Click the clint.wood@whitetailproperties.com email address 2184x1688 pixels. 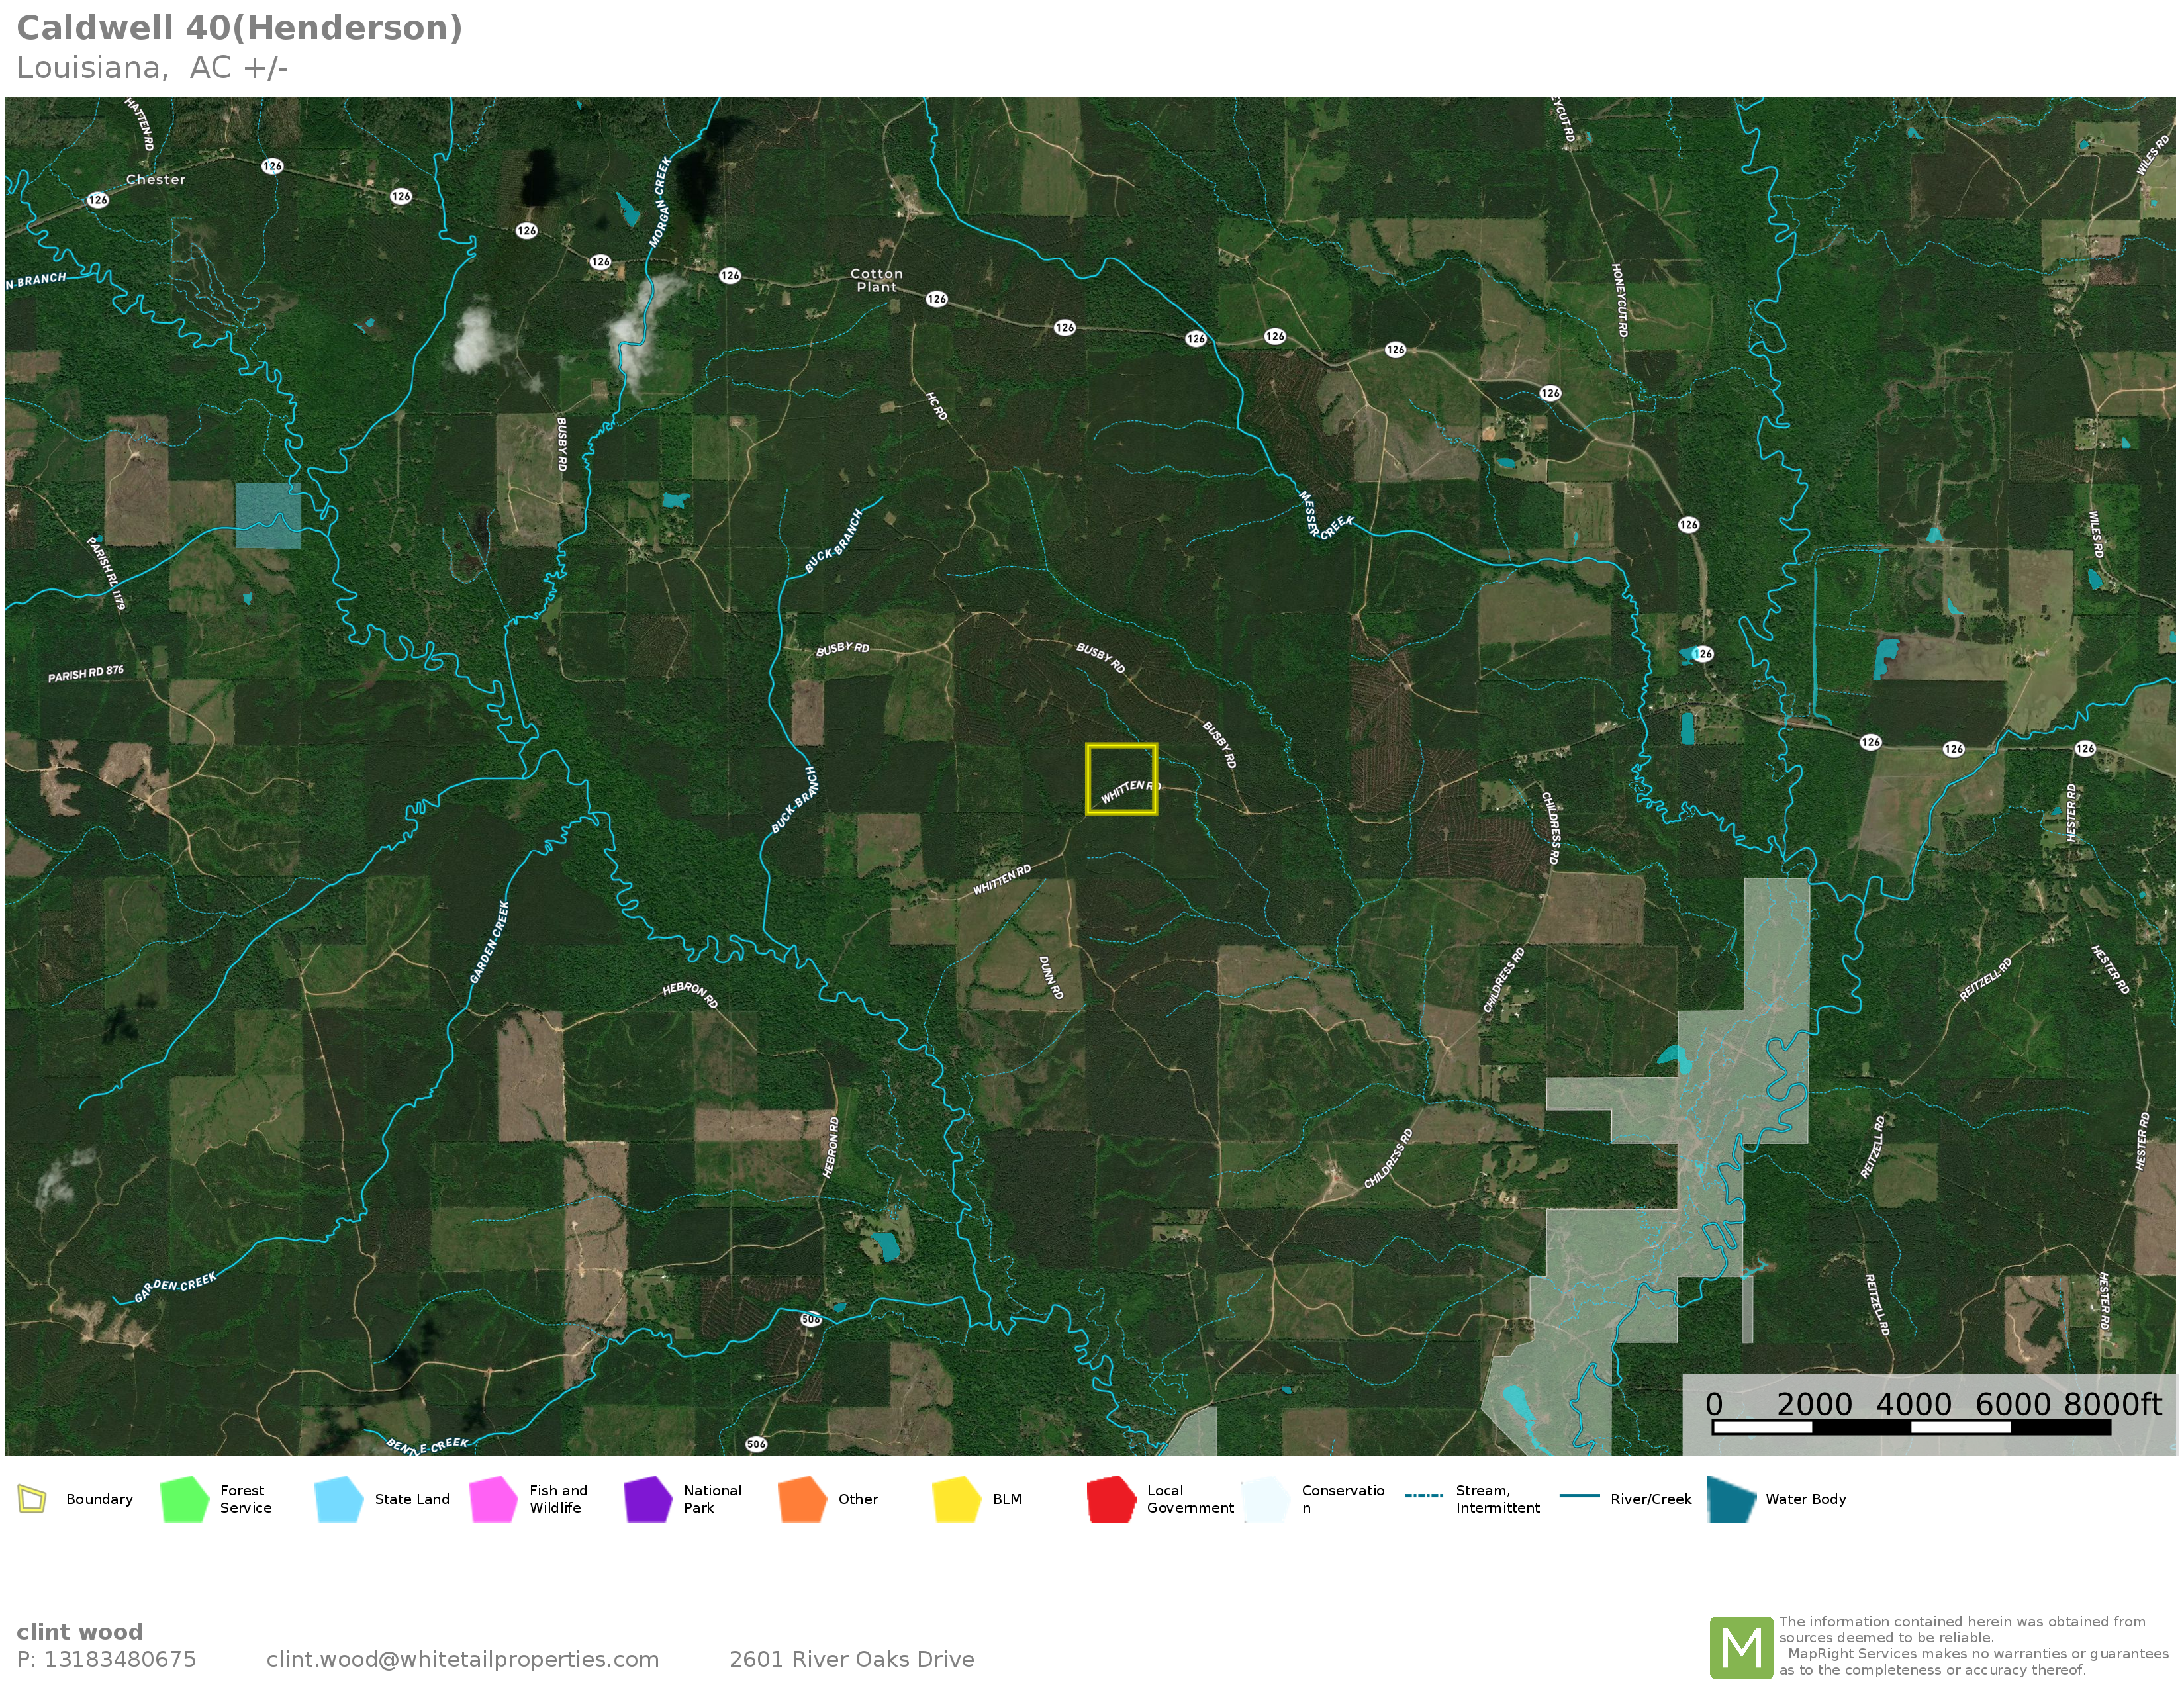click(462, 1659)
